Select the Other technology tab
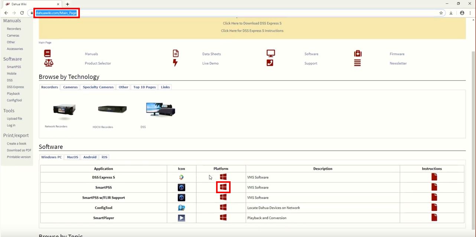 (x=124, y=87)
